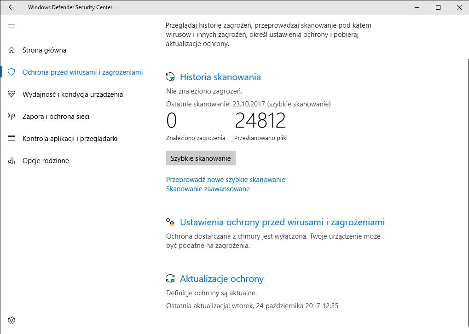
Task: Click the window icon for app control
Action: coord(12,138)
